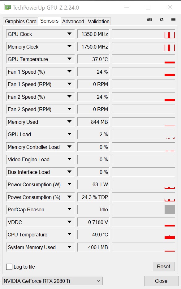The width and height of the screenshot is (181, 289).
Task: Click the Reset button
Action: [x=163, y=266]
